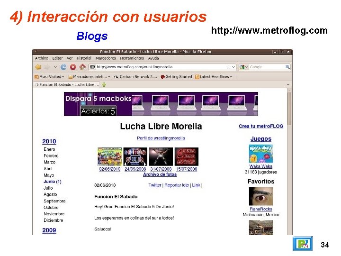
Task: Click the Twitter share link
Action: coord(155,185)
